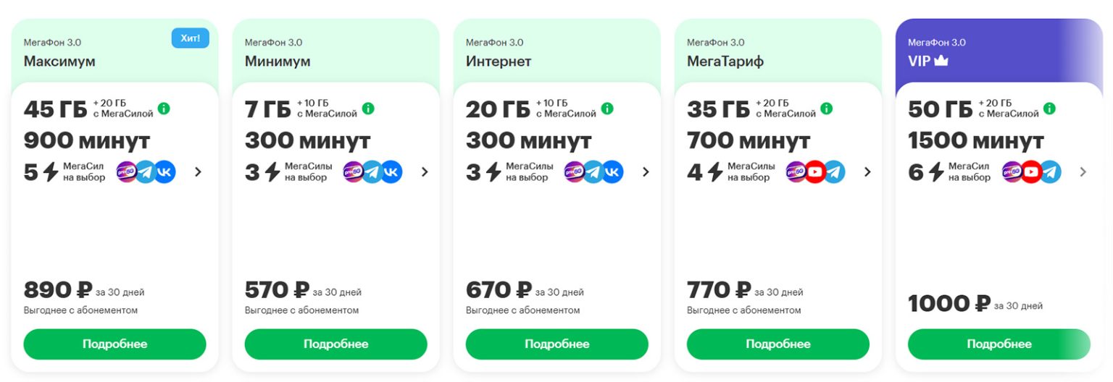The width and height of the screenshot is (1113, 382).
Task: Expand МегаСилы chevron in МегаТариф card
Action: click(x=867, y=172)
